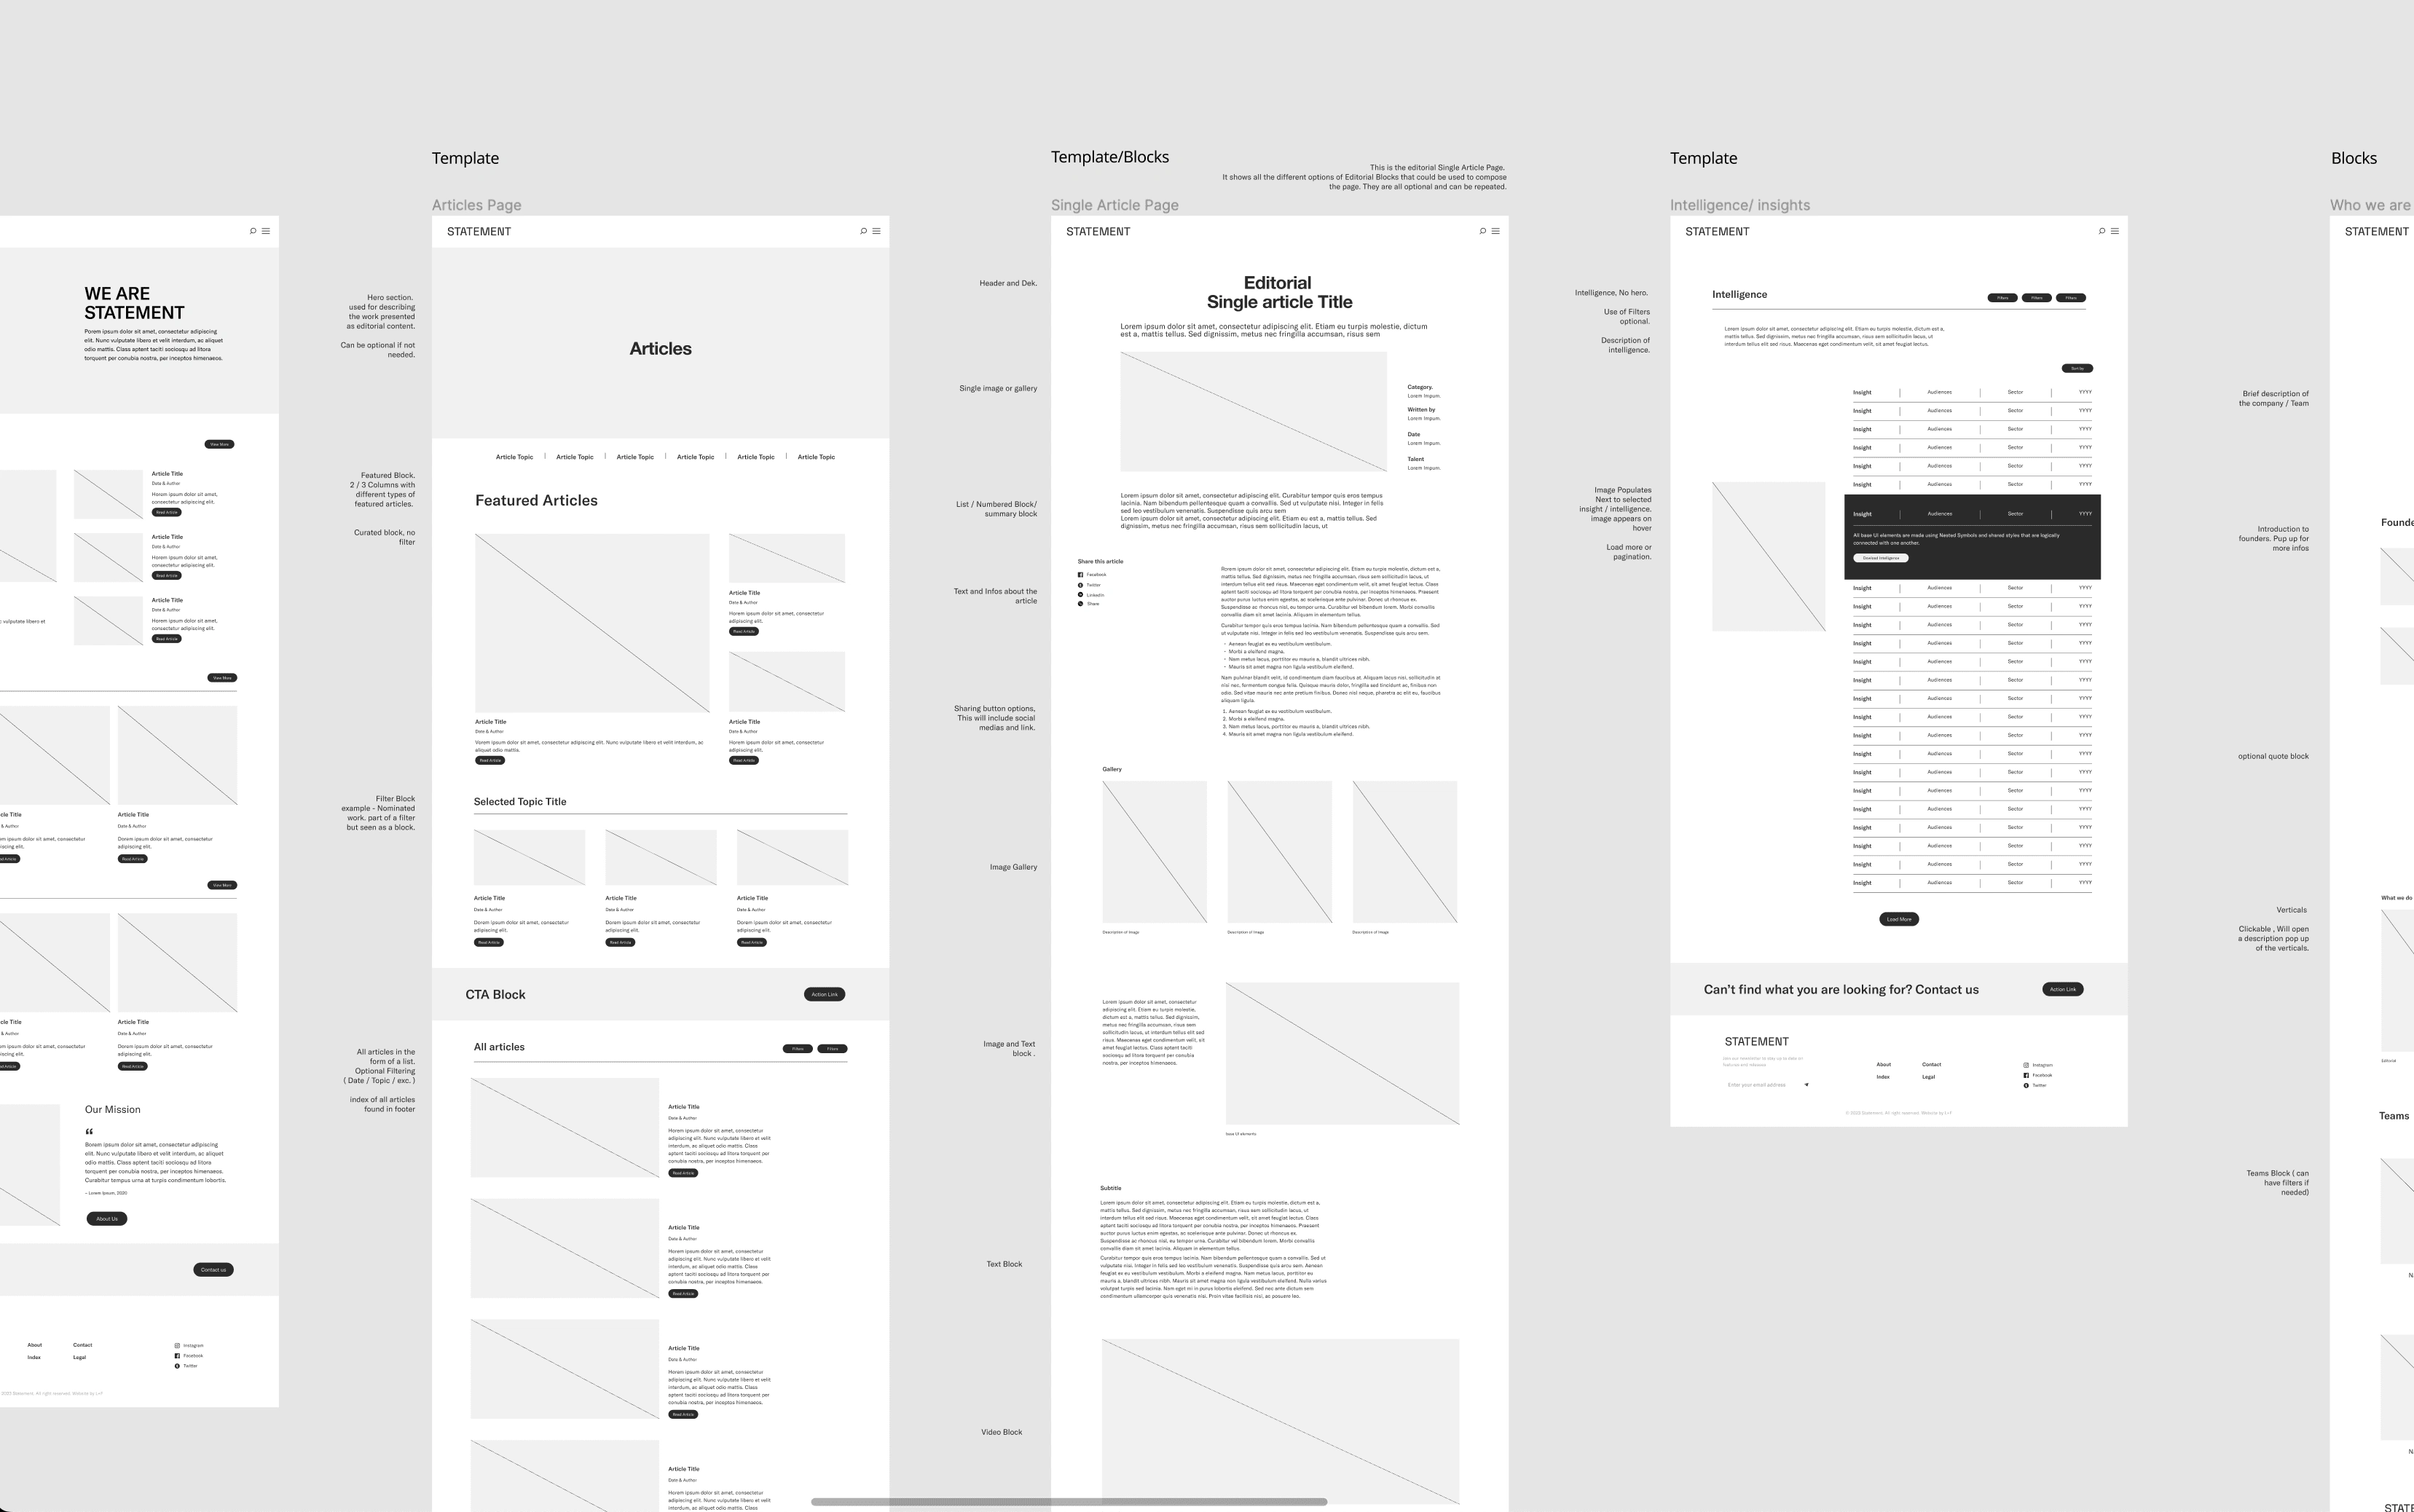
Task: Select the Blocks tab in top navigation
Action: [2351, 157]
